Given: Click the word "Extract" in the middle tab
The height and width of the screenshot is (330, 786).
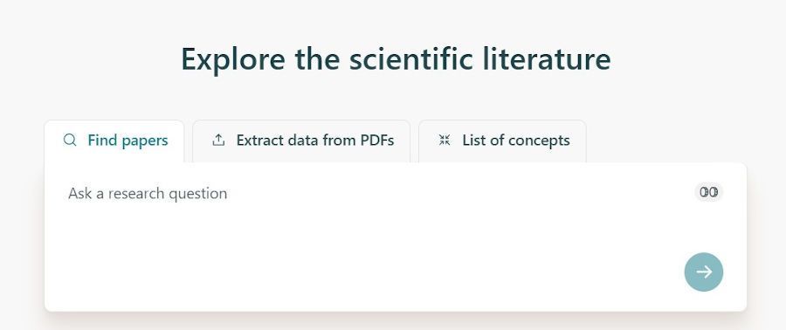Looking at the screenshot, I should tap(257, 141).
